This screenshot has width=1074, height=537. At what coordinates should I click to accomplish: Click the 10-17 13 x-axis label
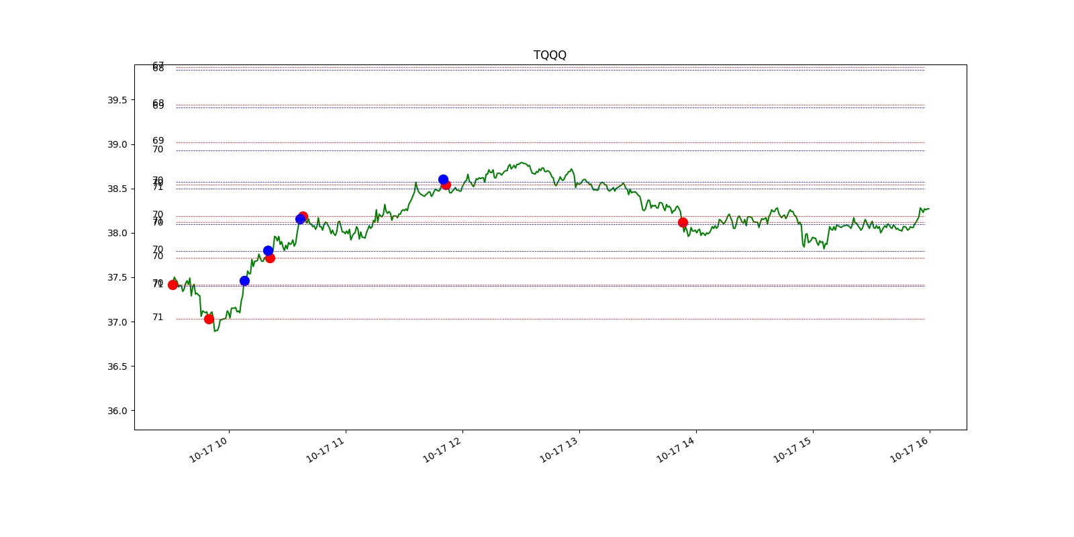tap(559, 449)
